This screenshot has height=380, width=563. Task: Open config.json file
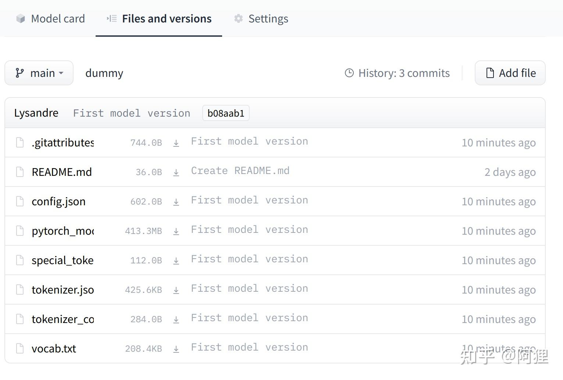point(58,202)
